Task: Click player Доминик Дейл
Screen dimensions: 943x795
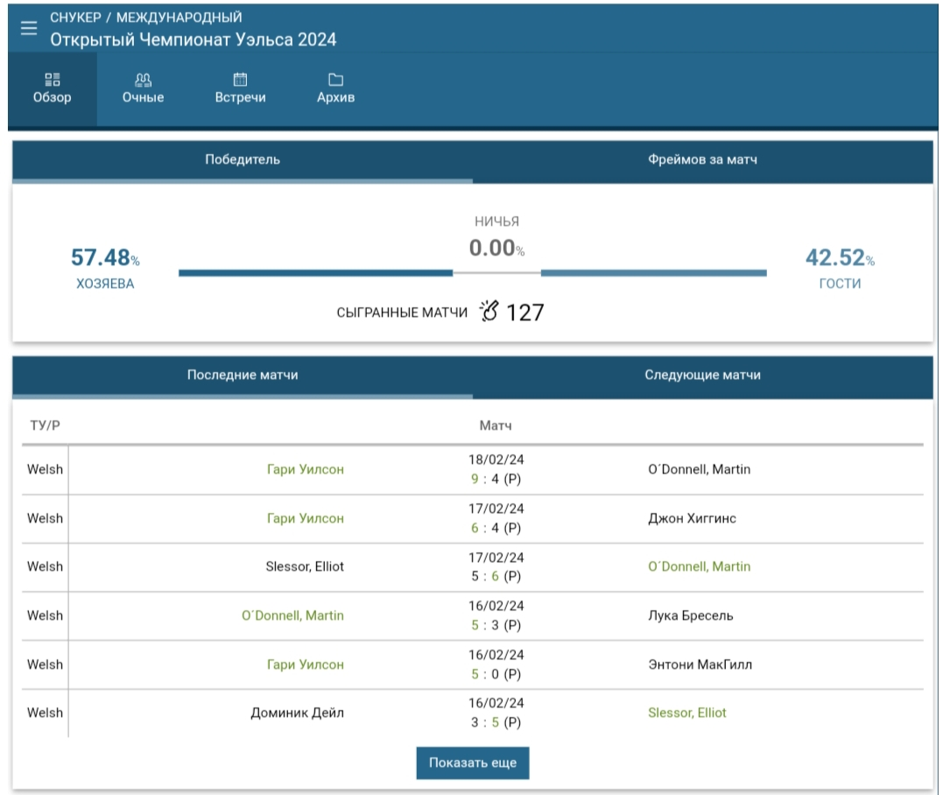Action: point(298,713)
